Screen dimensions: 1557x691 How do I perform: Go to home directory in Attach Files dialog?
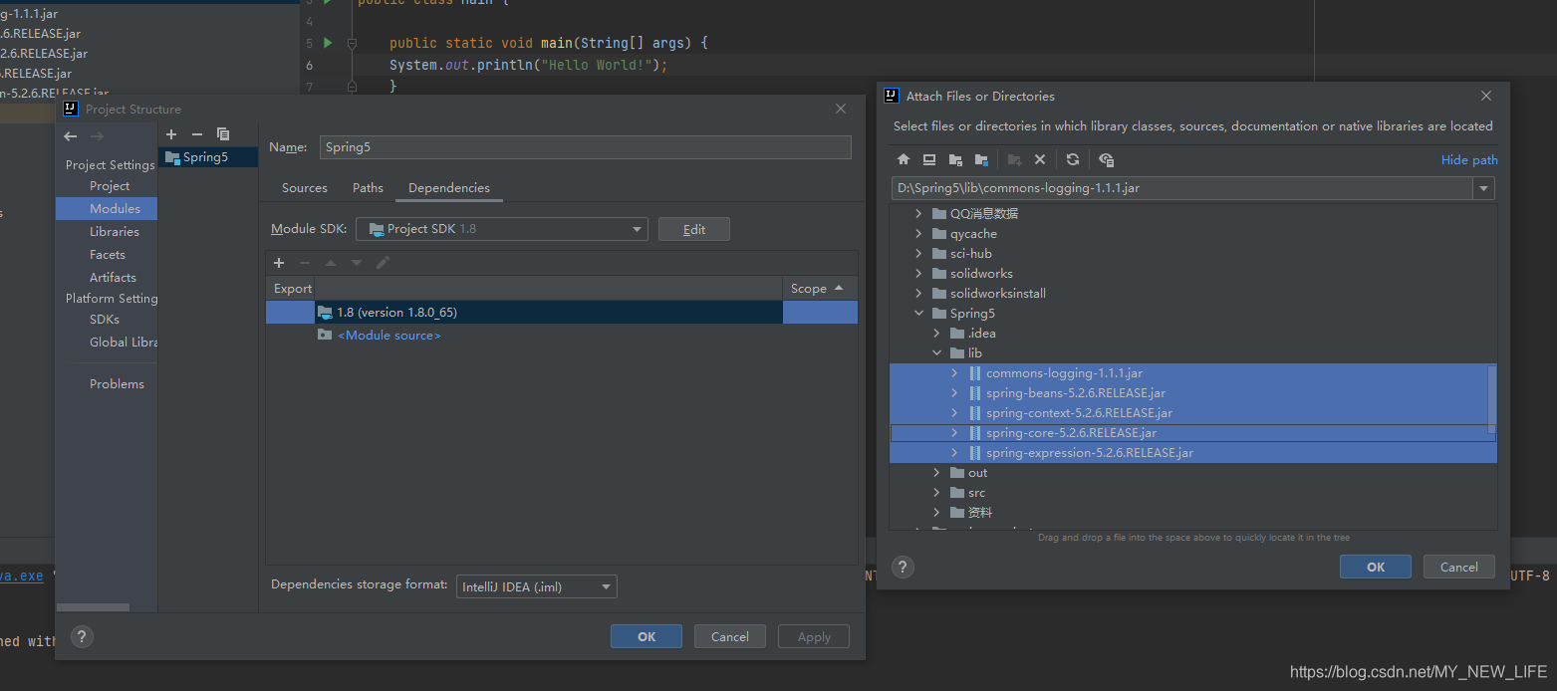(x=904, y=159)
